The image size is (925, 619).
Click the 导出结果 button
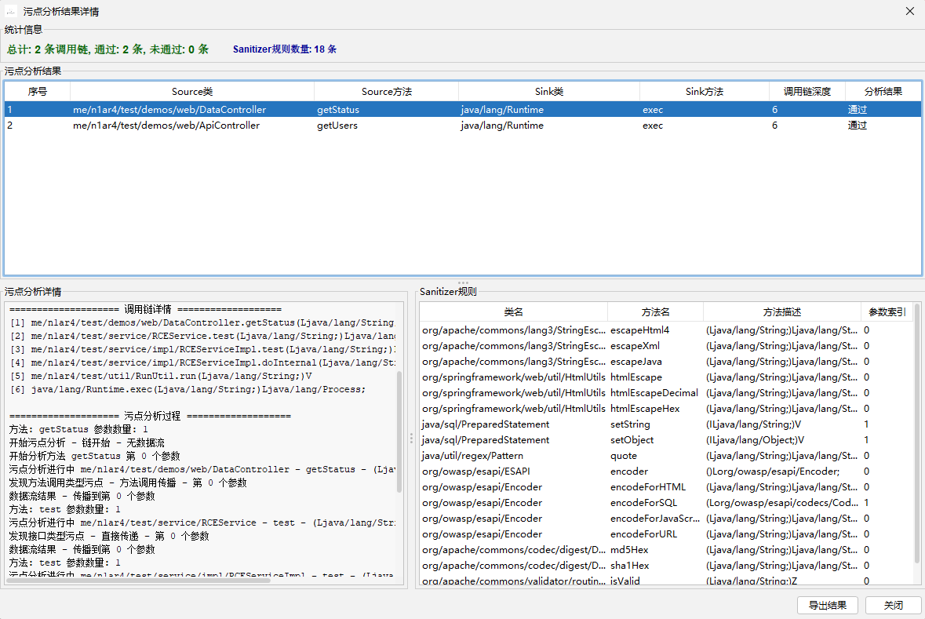(828, 605)
